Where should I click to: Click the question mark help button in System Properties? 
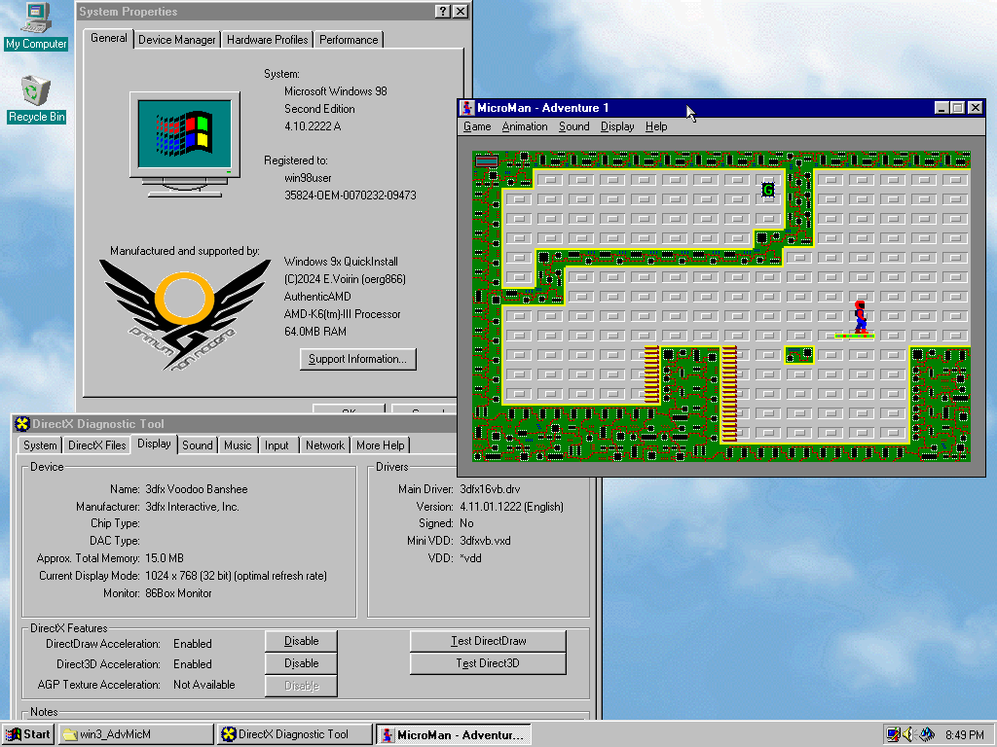tap(443, 12)
